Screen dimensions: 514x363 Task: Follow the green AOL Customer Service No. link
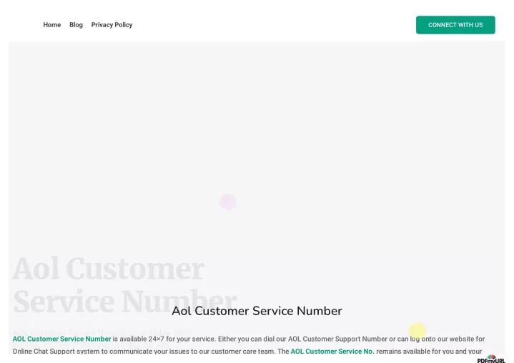coord(332,351)
